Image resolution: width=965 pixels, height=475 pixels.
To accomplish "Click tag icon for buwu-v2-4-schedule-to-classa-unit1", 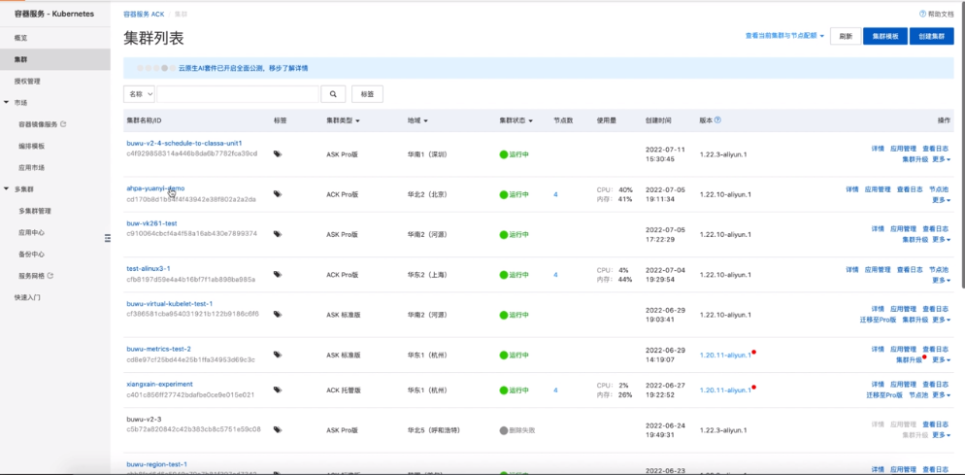I will pos(278,154).
